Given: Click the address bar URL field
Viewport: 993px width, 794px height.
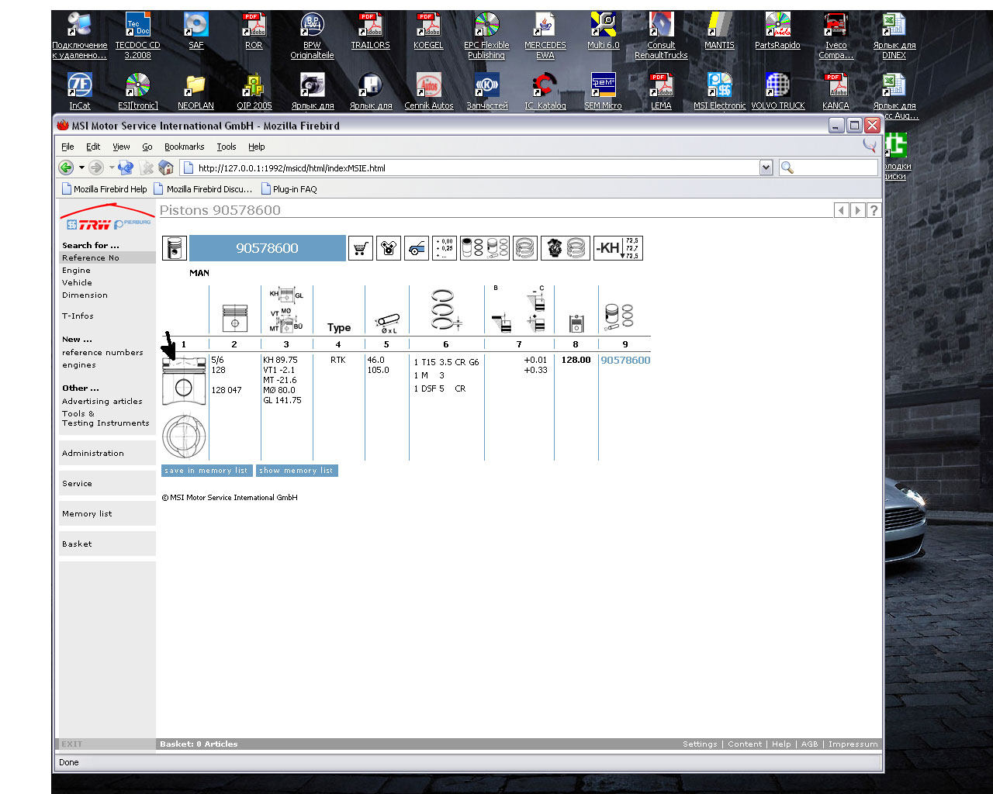Looking at the screenshot, I should 470,167.
